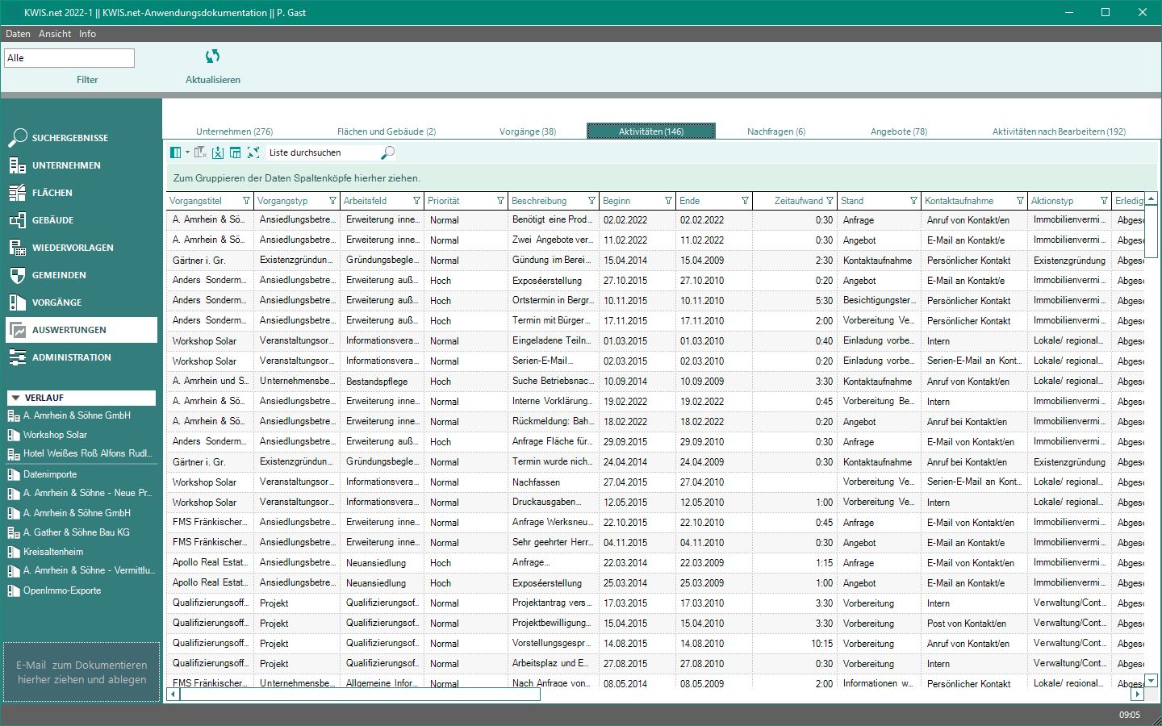Open dropdown arrow beside column chooser

(x=187, y=152)
